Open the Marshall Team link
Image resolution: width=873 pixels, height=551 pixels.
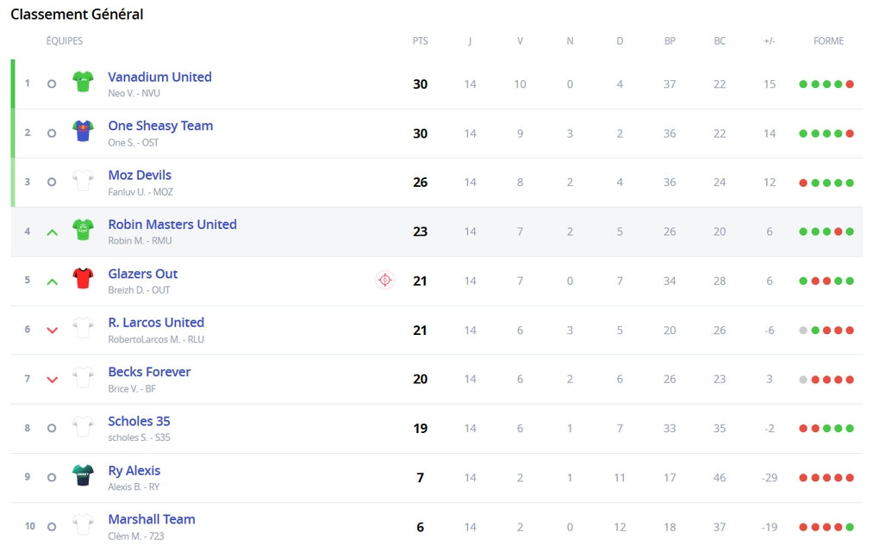[152, 519]
